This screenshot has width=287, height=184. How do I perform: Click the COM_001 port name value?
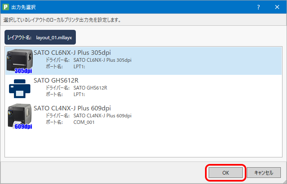tap(84, 122)
